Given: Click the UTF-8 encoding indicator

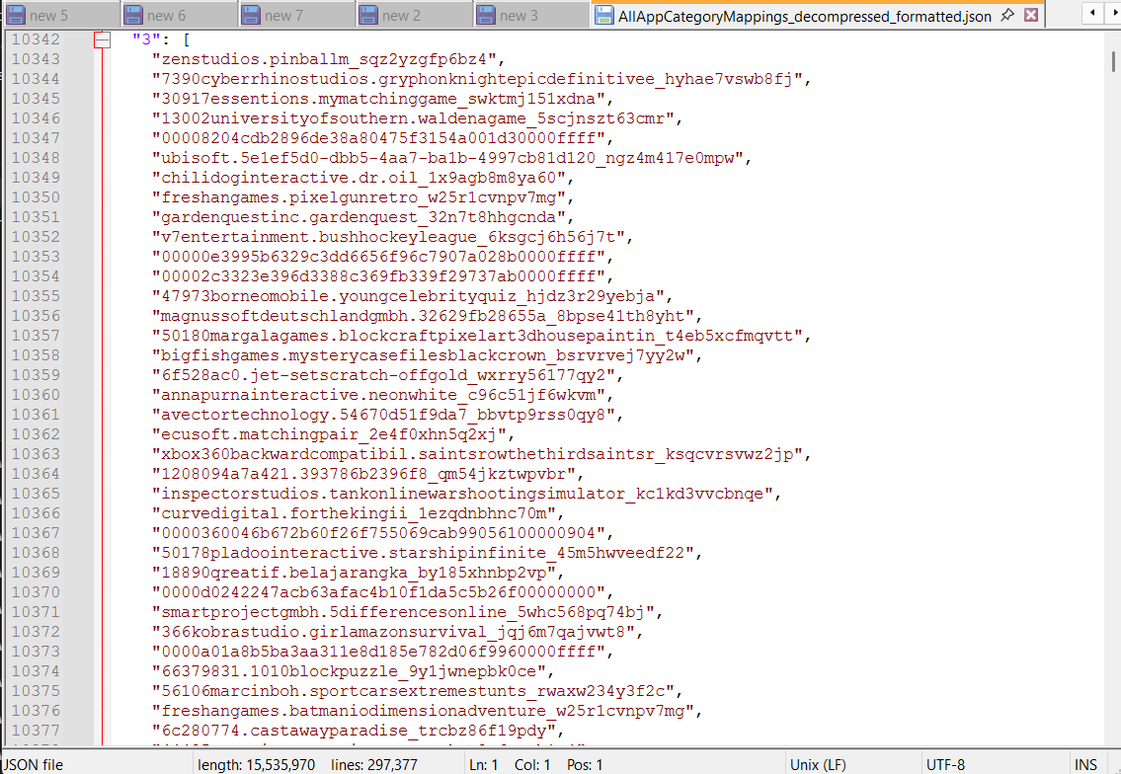Looking at the screenshot, I should tap(945, 765).
